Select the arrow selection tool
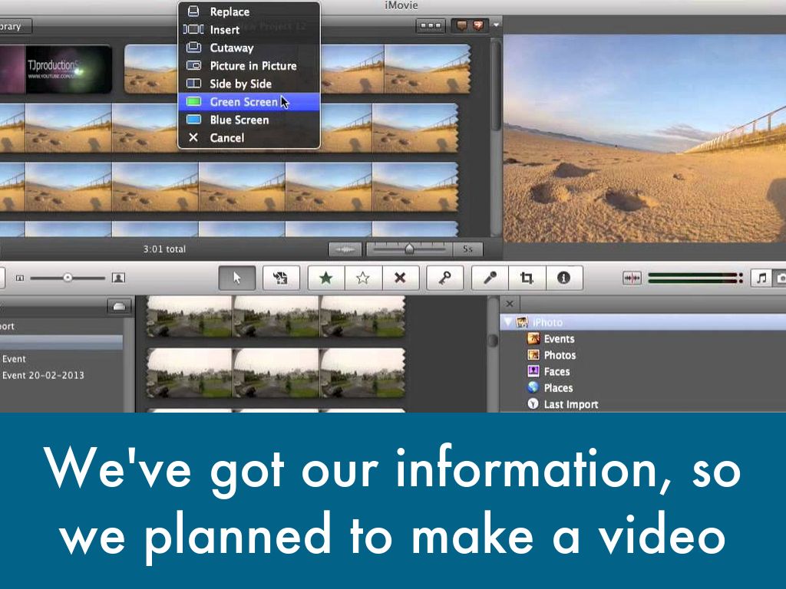This screenshot has width=786, height=589. point(236,278)
